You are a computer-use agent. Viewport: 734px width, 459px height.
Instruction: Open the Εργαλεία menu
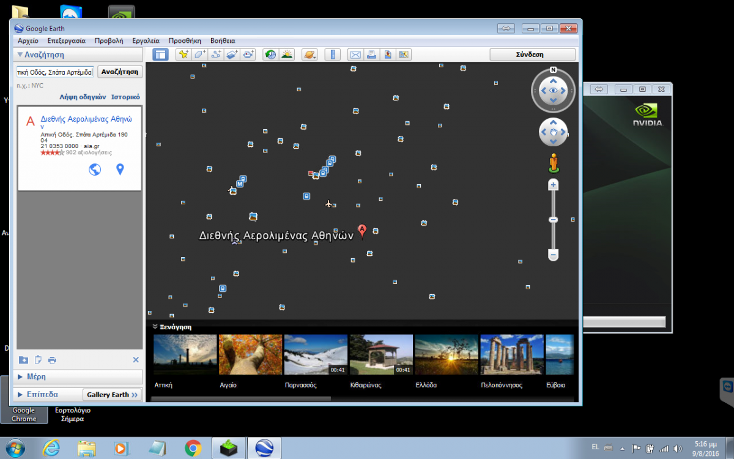coord(146,40)
